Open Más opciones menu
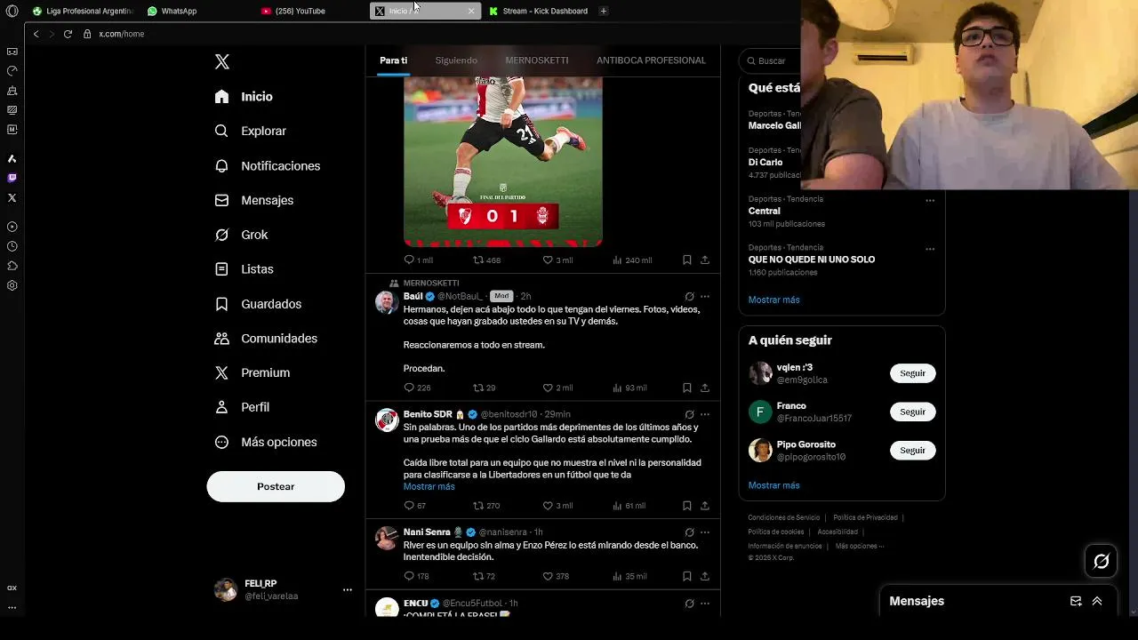Viewport: 1138px width, 640px height. 266,442
